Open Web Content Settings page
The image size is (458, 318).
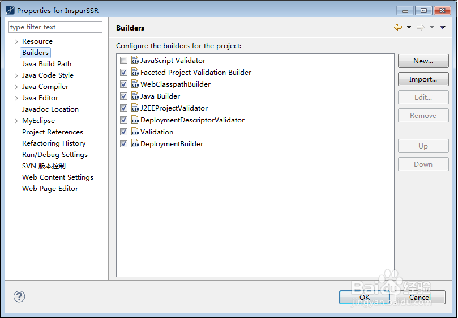click(58, 177)
